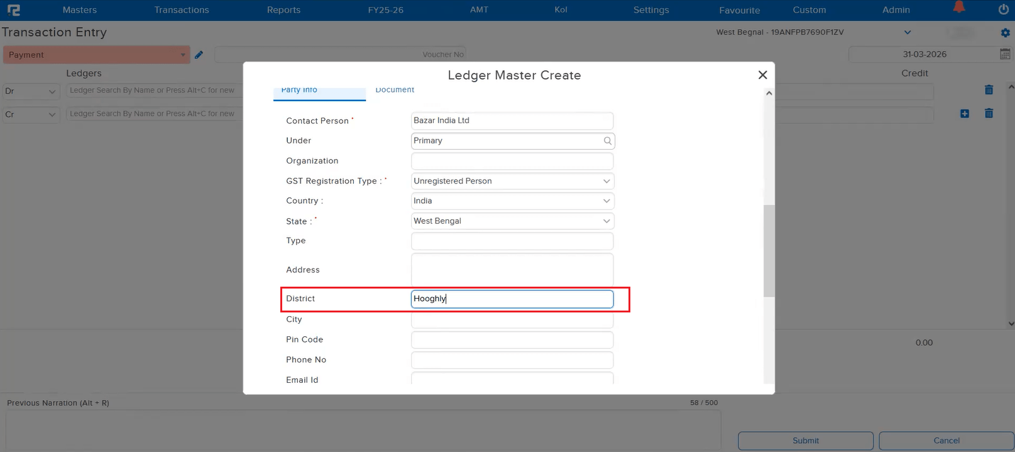The width and height of the screenshot is (1015, 452).
Task: Click the dialog scroll-up arrow
Action: [769, 93]
